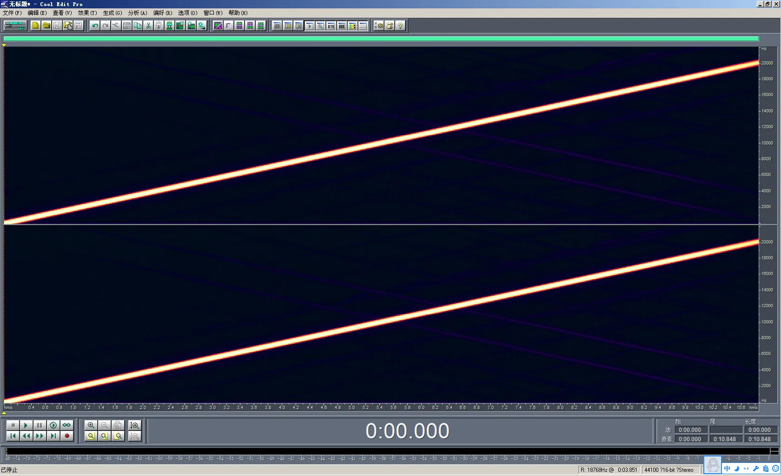Open the 文件(F) menu
This screenshot has width=781, height=476.
point(12,13)
